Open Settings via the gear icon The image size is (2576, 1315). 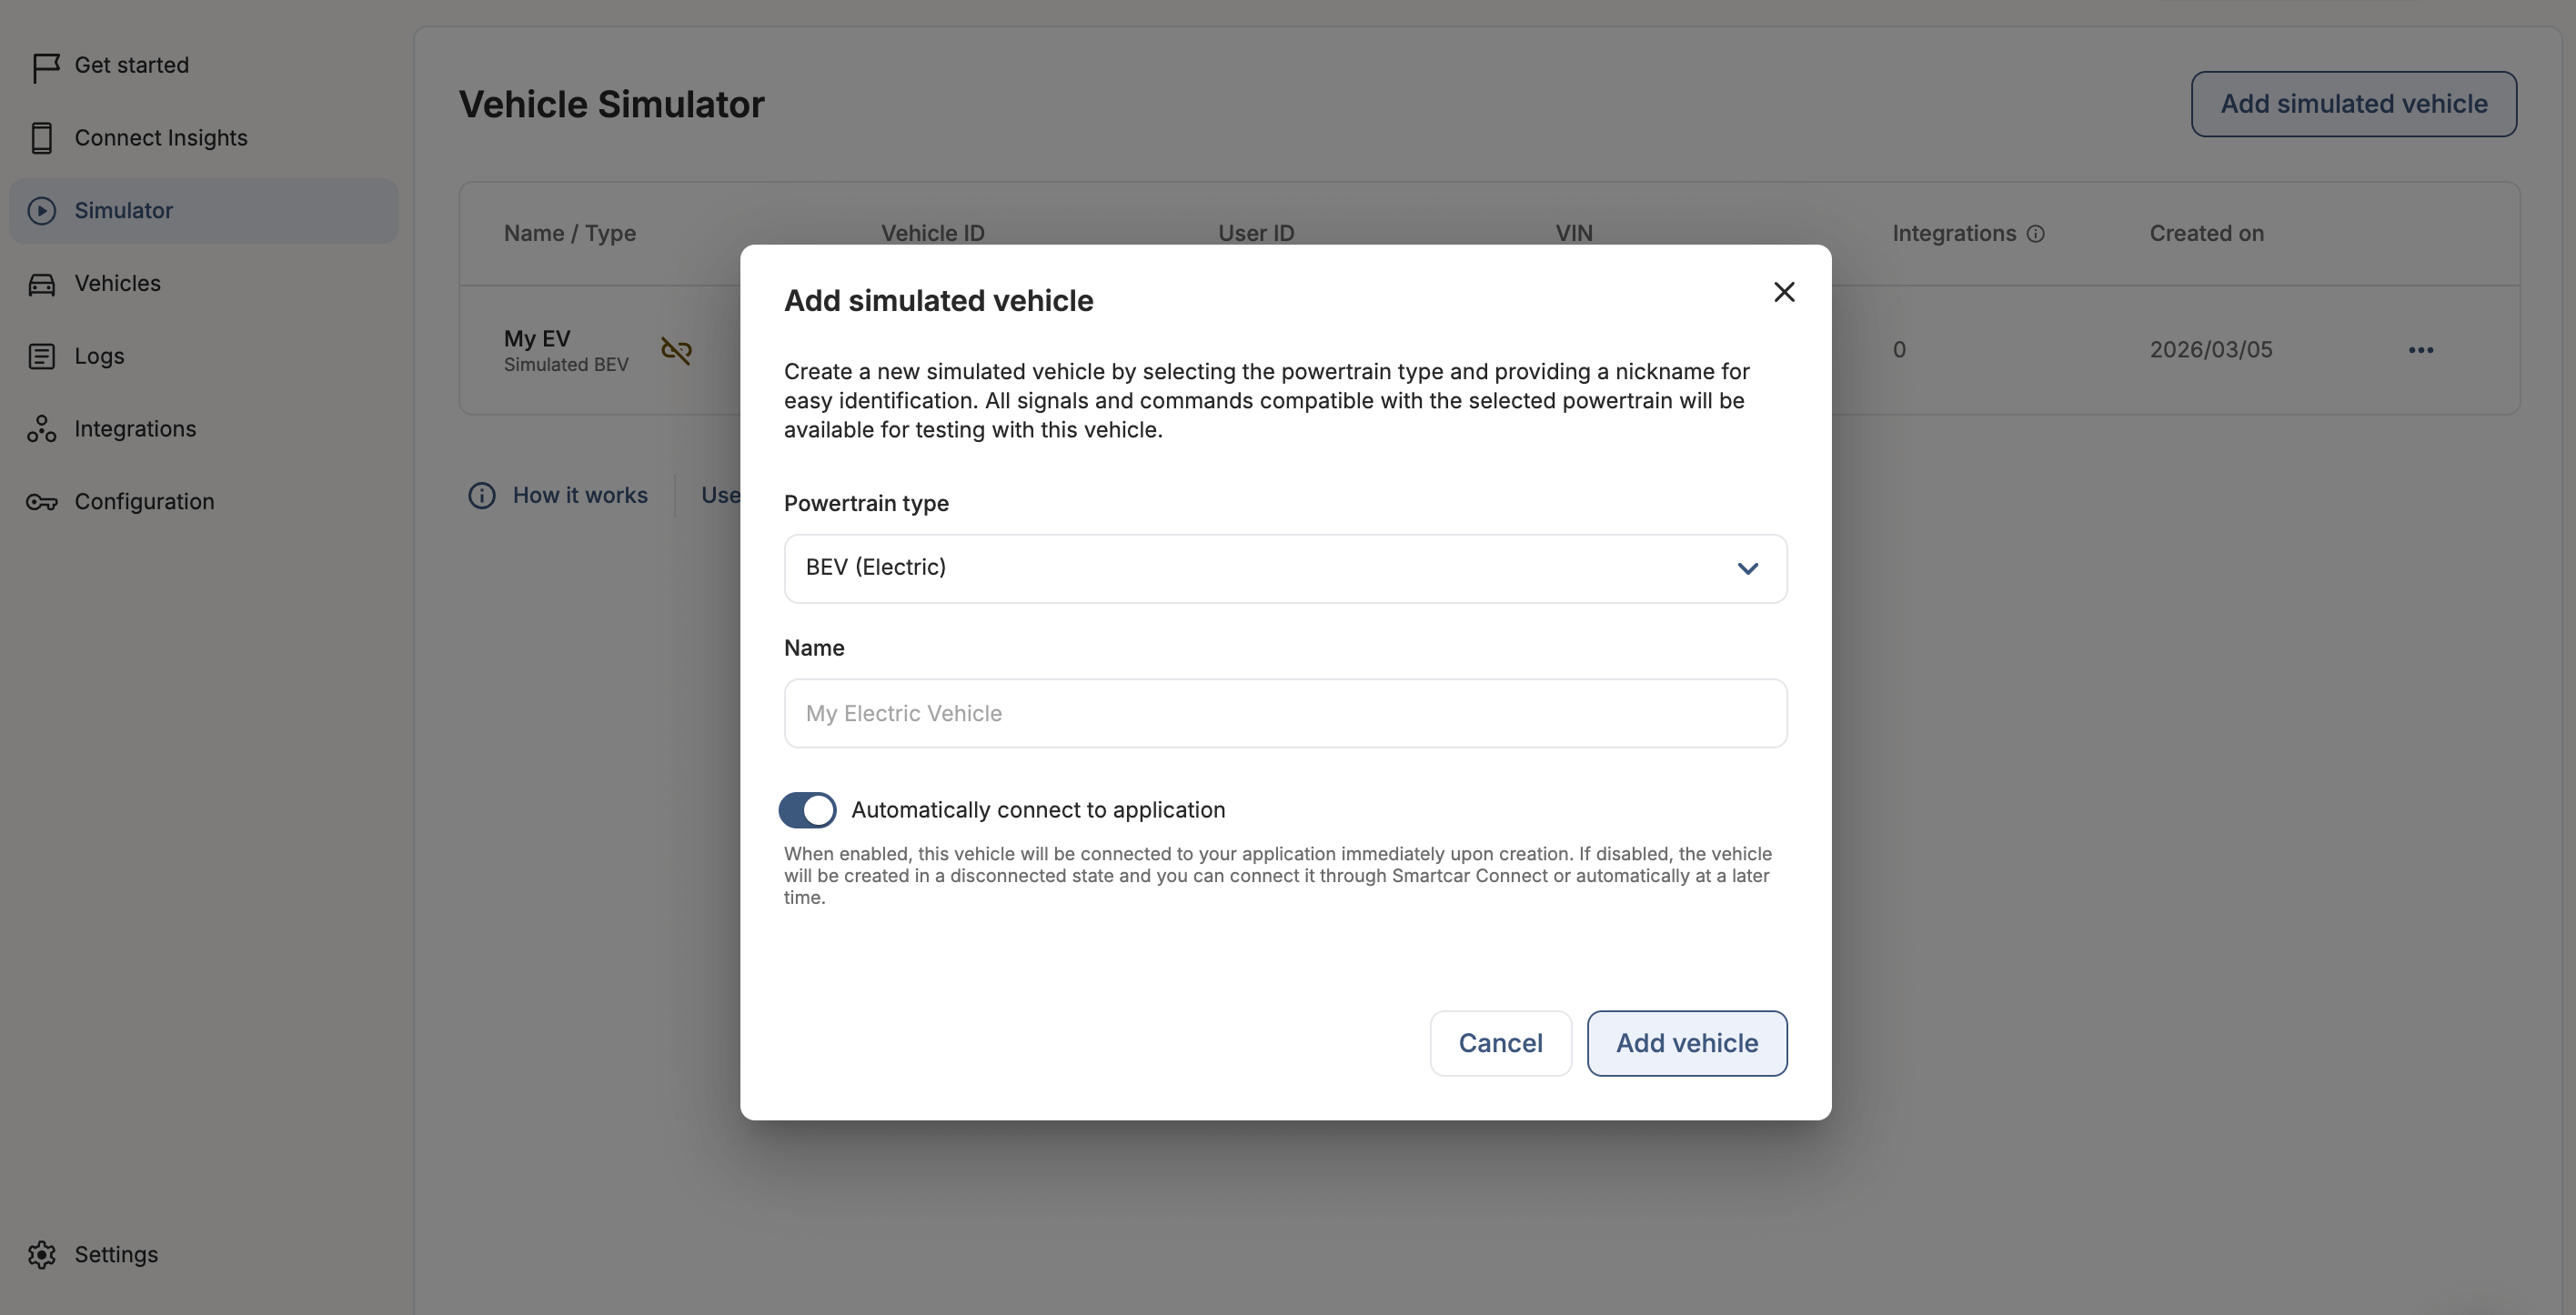41,1254
